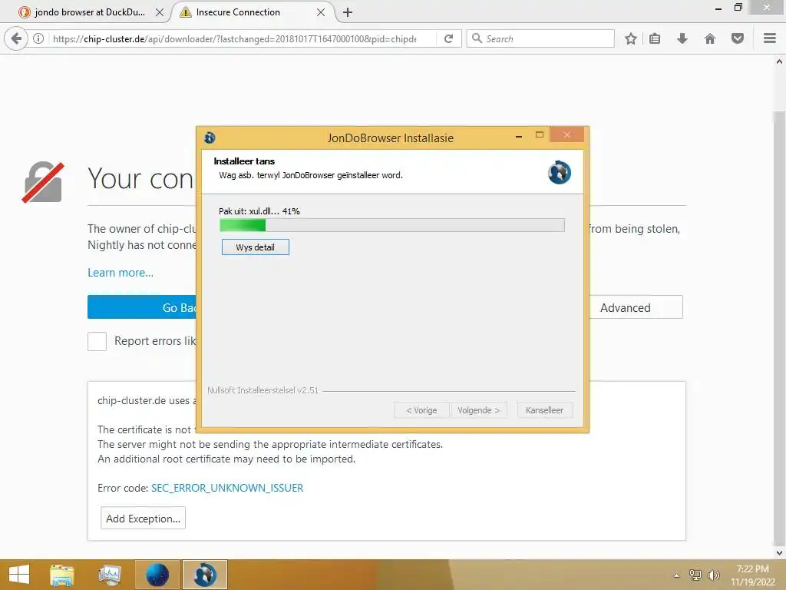This screenshot has width=786, height=590.
Task: Show hidden tray icons arrow
Action: 677,575
